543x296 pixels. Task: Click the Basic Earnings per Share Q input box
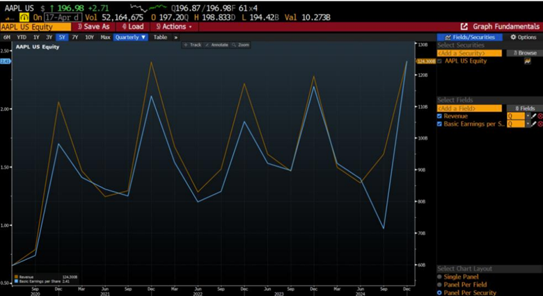[x=517, y=124]
